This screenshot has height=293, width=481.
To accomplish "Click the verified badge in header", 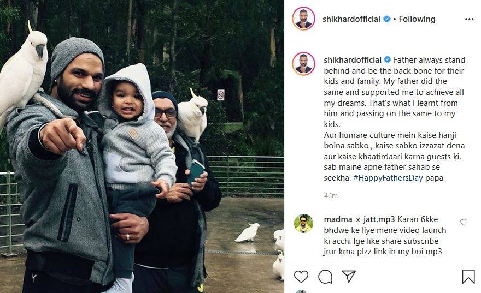I will pyautogui.click(x=387, y=19).
